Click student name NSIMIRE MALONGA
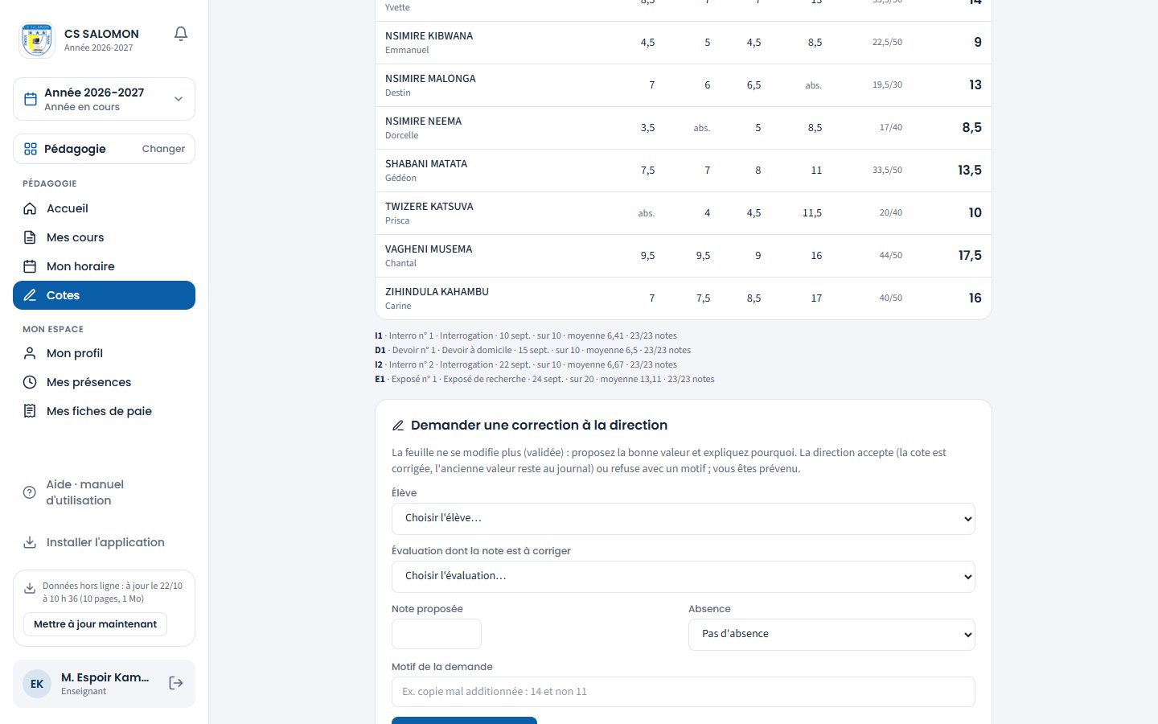1158x724 pixels. click(x=430, y=79)
